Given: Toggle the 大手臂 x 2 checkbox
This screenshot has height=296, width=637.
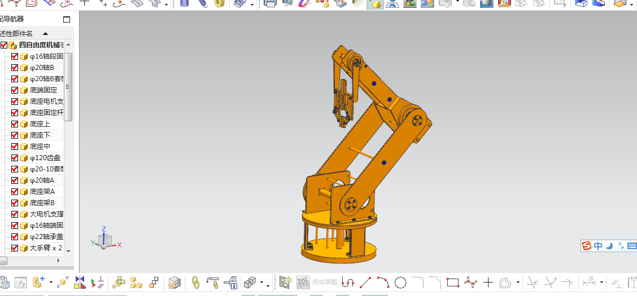Looking at the screenshot, I should point(15,248).
